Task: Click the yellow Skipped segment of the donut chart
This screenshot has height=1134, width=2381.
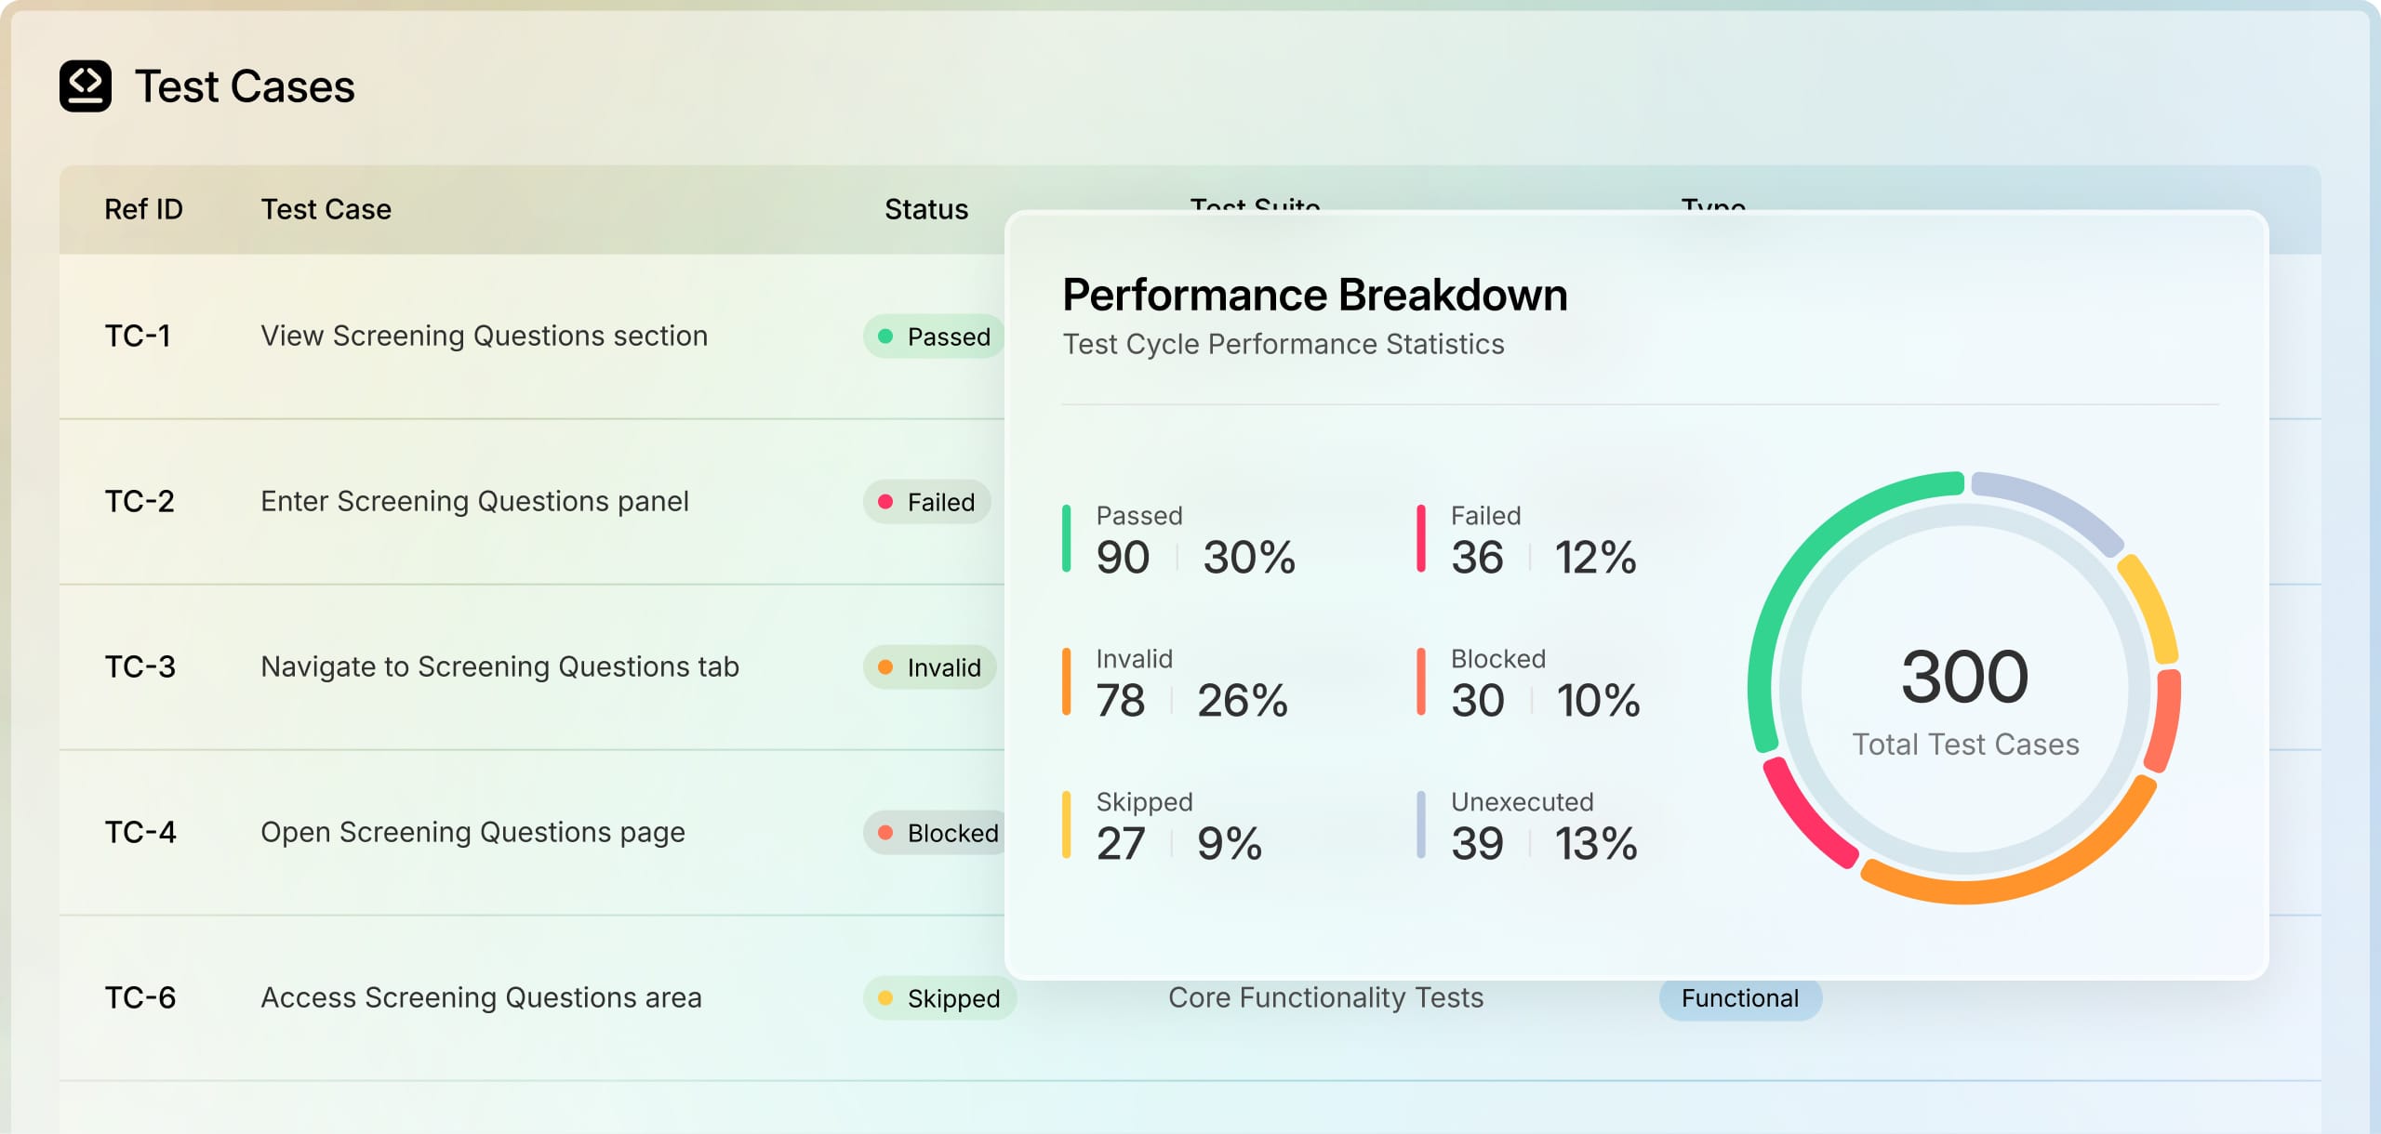Action: click(2153, 606)
